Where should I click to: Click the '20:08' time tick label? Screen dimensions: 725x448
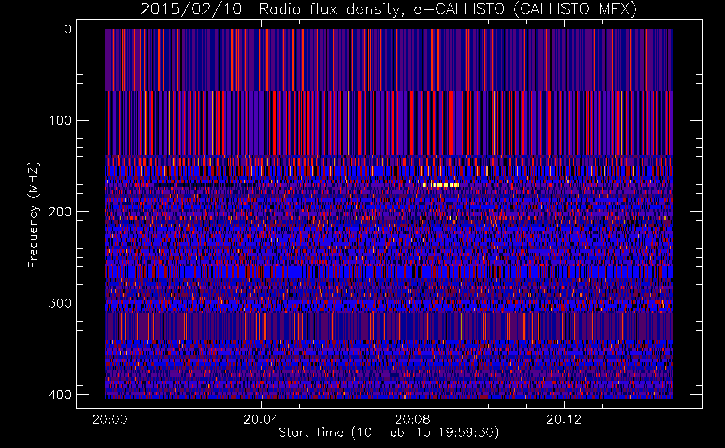pyautogui.click(x=413, y=420)
